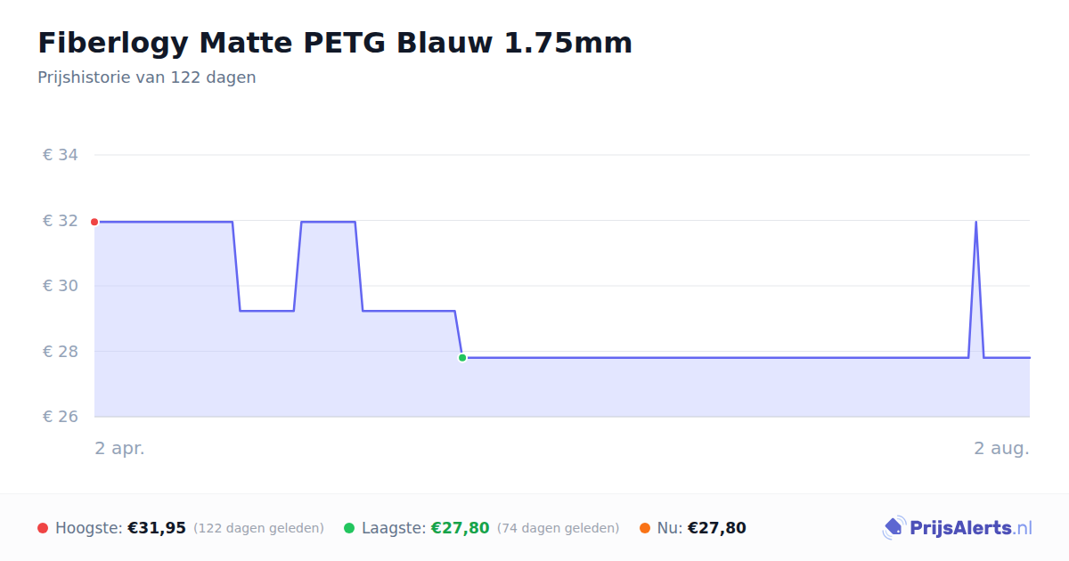
Task: Click the red highest-price dot on chart
Action: coord(94,222)
